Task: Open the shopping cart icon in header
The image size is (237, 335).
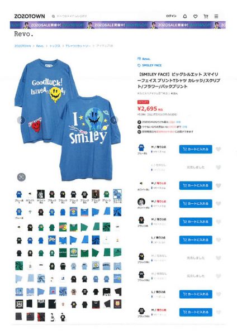Action: 206,16
